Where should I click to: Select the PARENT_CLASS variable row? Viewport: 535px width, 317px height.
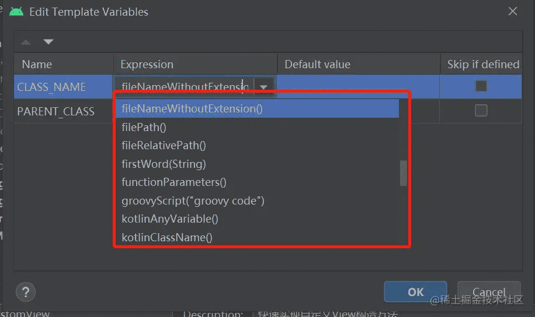click(56, 111)
